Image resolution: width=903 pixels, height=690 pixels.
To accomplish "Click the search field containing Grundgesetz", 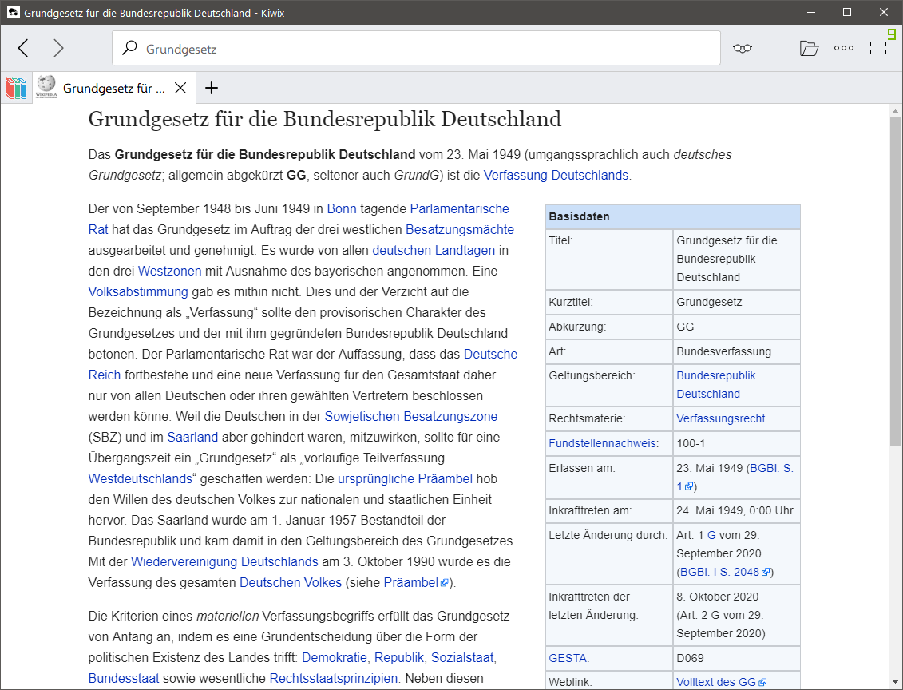I will [x=415, y=49].
